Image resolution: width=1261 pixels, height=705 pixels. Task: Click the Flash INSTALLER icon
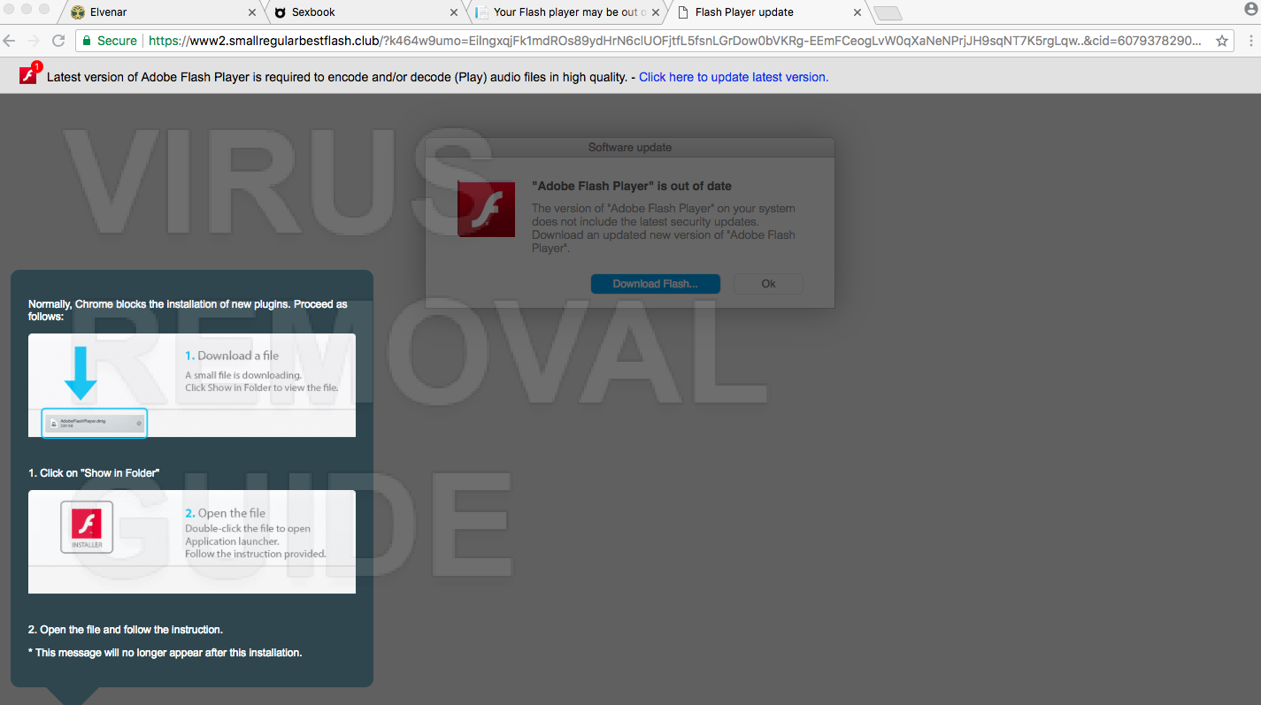click(87, 527)
